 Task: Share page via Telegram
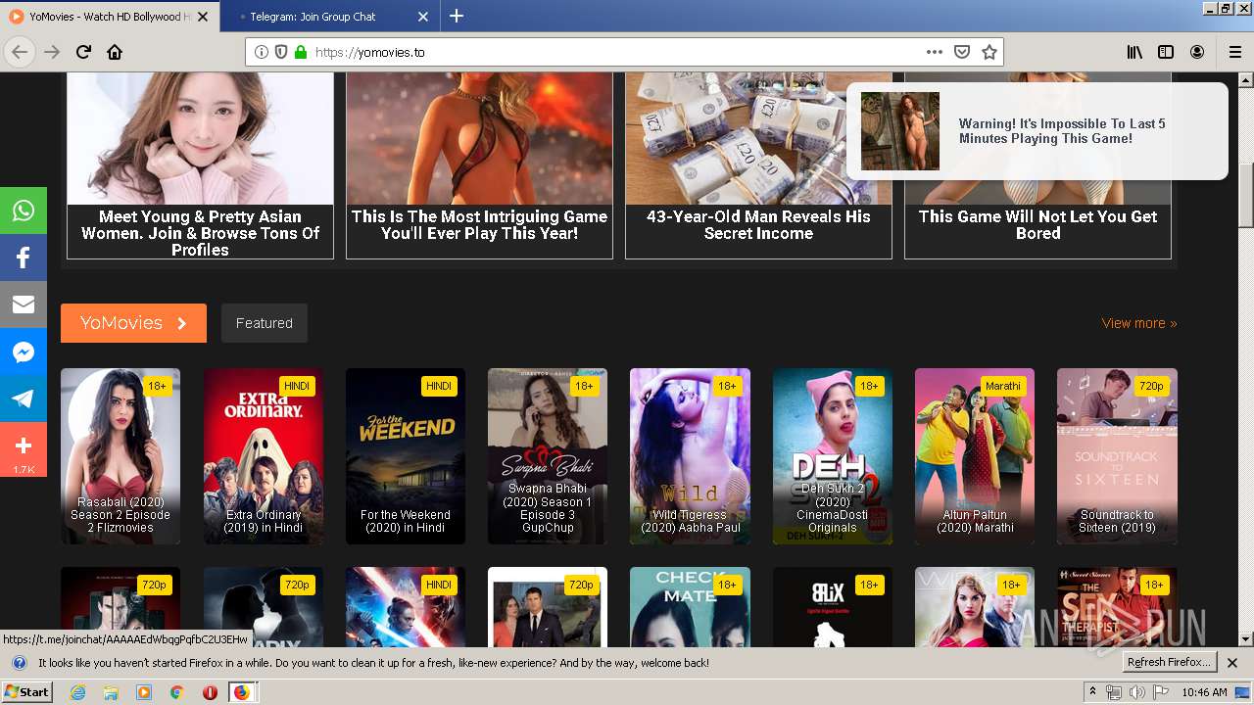click(24, 399)
